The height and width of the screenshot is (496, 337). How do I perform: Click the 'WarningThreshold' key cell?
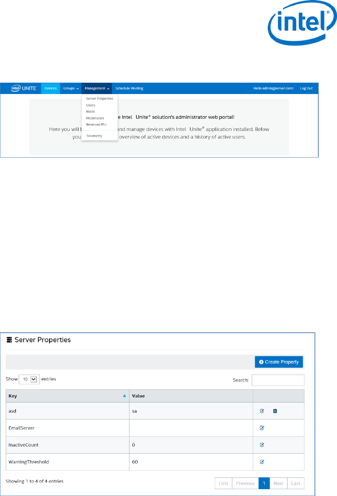[68, 462]
